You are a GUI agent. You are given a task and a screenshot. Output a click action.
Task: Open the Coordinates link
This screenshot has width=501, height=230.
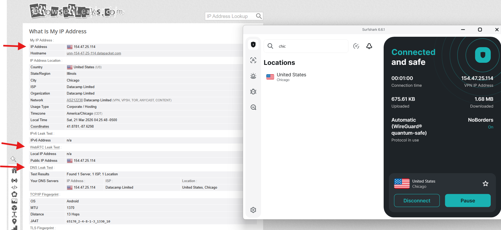(x=40, y=127)
